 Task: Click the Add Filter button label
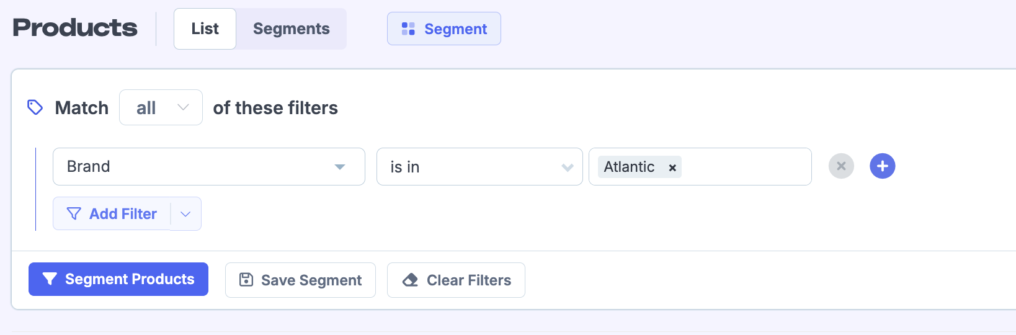pos(123,214)
